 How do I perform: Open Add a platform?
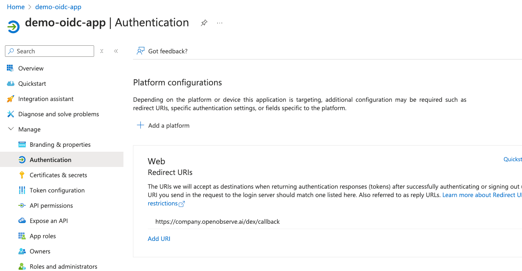[x=163, y=125]
